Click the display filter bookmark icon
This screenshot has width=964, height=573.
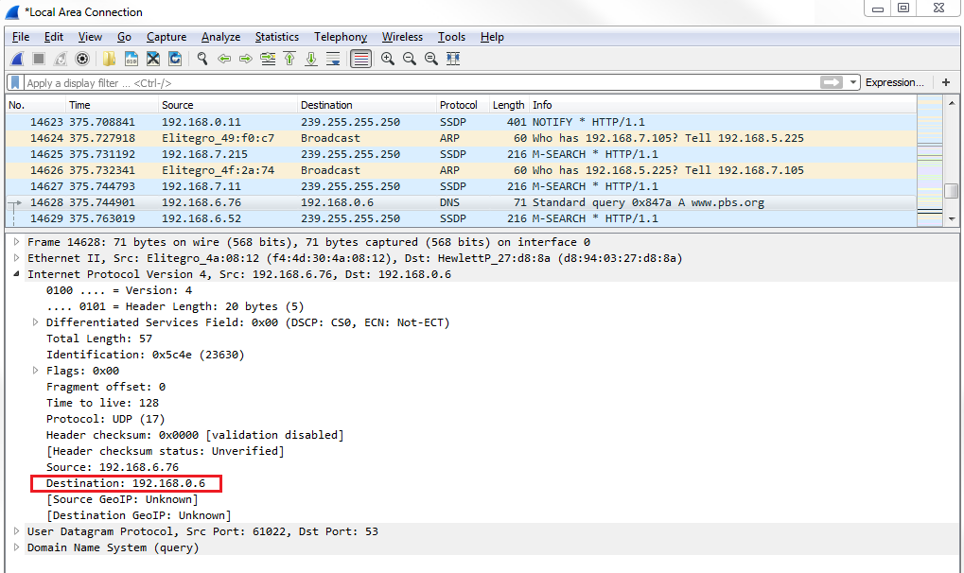point(15,82)
